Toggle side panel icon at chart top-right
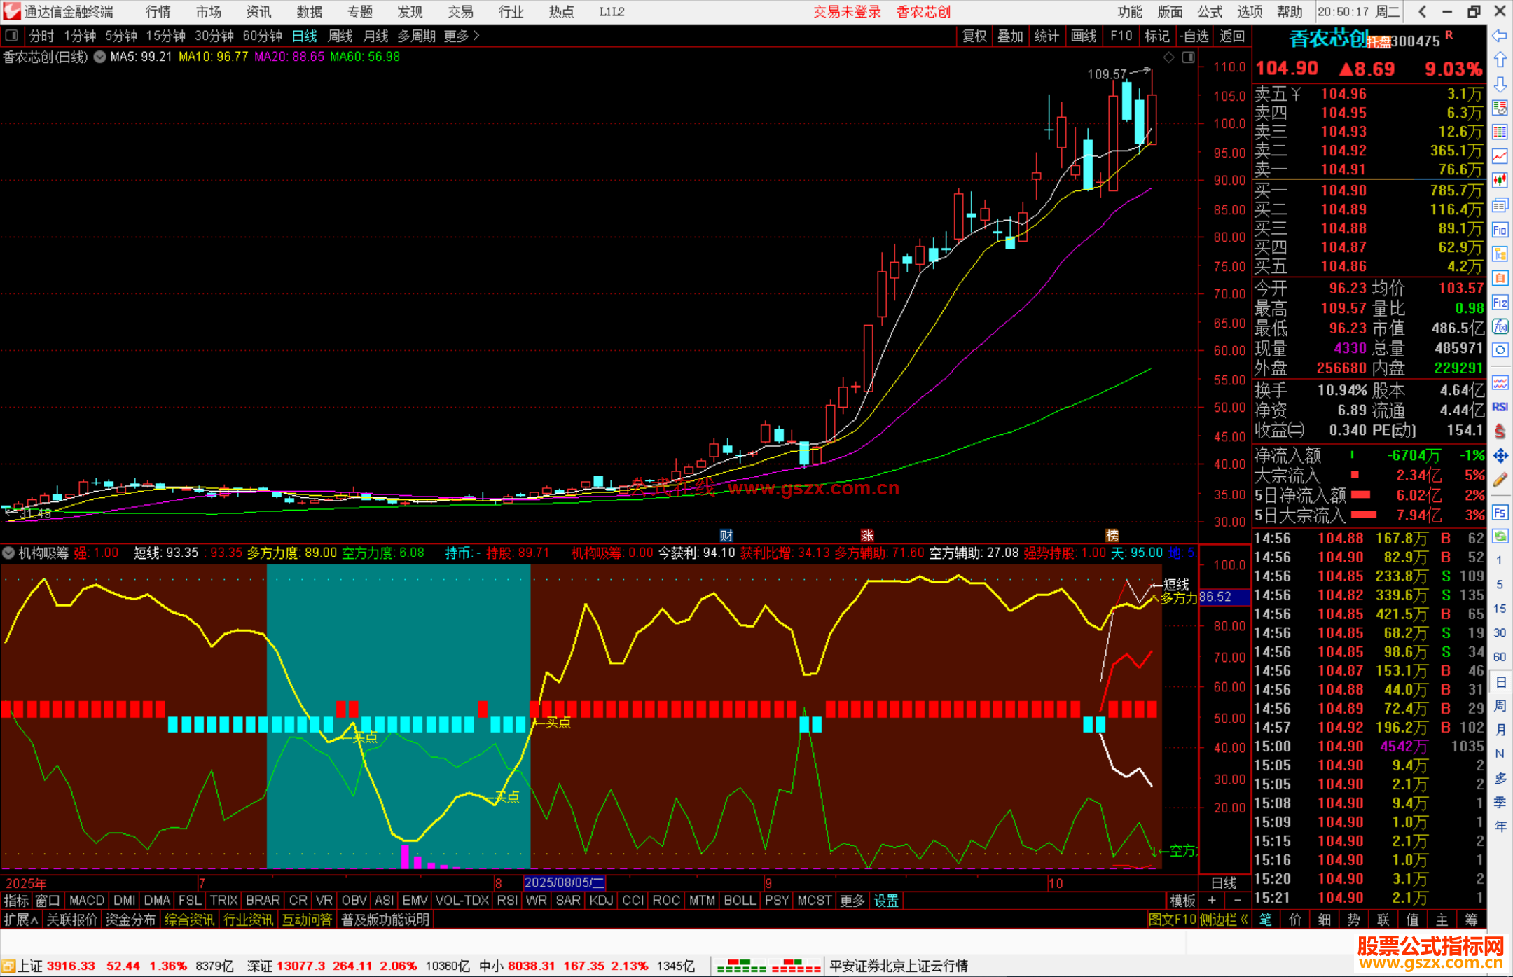This screenshot has width=1513, height=977. 1189,57
